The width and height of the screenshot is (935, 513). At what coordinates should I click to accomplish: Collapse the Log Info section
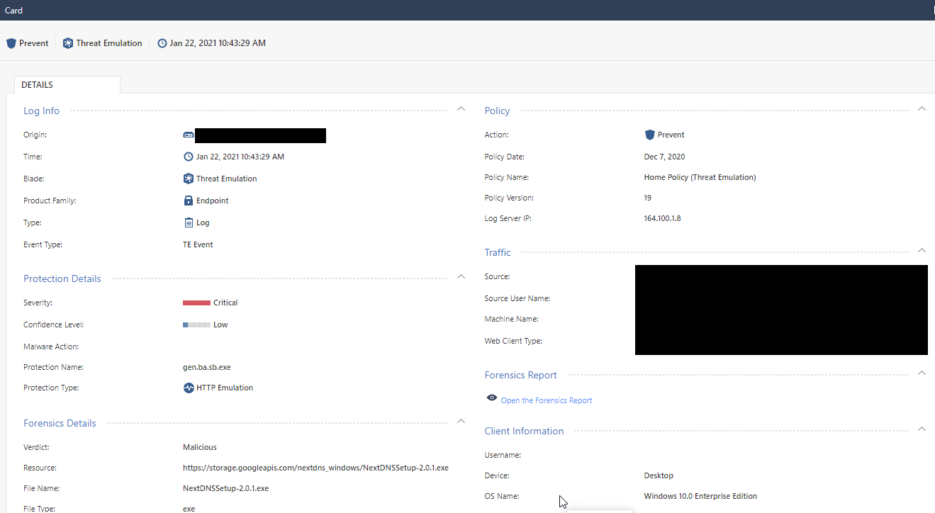click(x=461, y=109)
